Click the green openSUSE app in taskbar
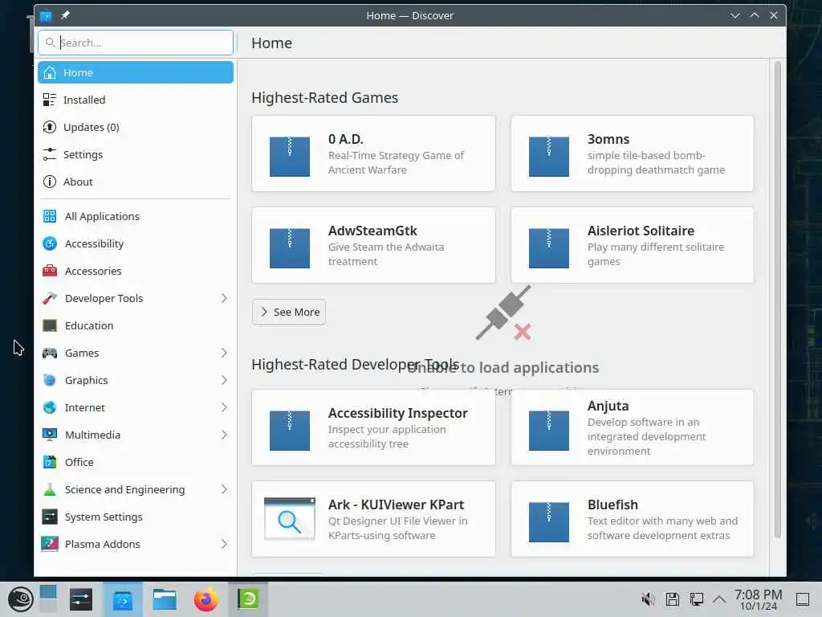 pos(248,599)
